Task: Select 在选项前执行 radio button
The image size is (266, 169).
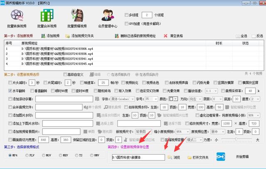Action: pyautogui.click(x=108, y=75)
